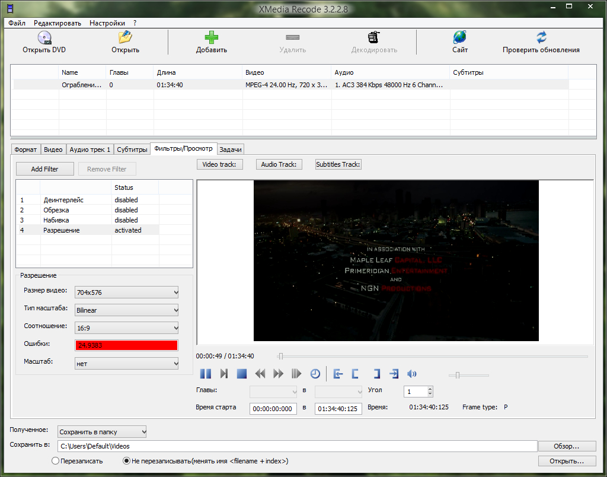The height and width of the screenshot is (477, 607).
Task: Click the Subtitles Track: button
Action: tap(338, 164)
